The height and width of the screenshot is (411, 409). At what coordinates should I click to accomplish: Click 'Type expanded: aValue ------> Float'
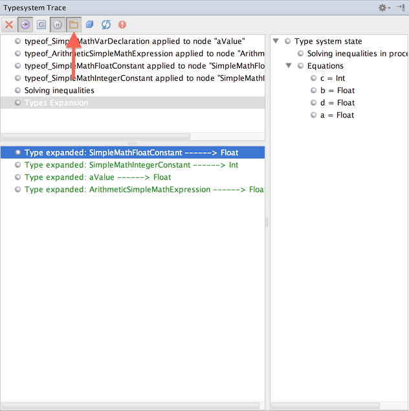(97, 177)
